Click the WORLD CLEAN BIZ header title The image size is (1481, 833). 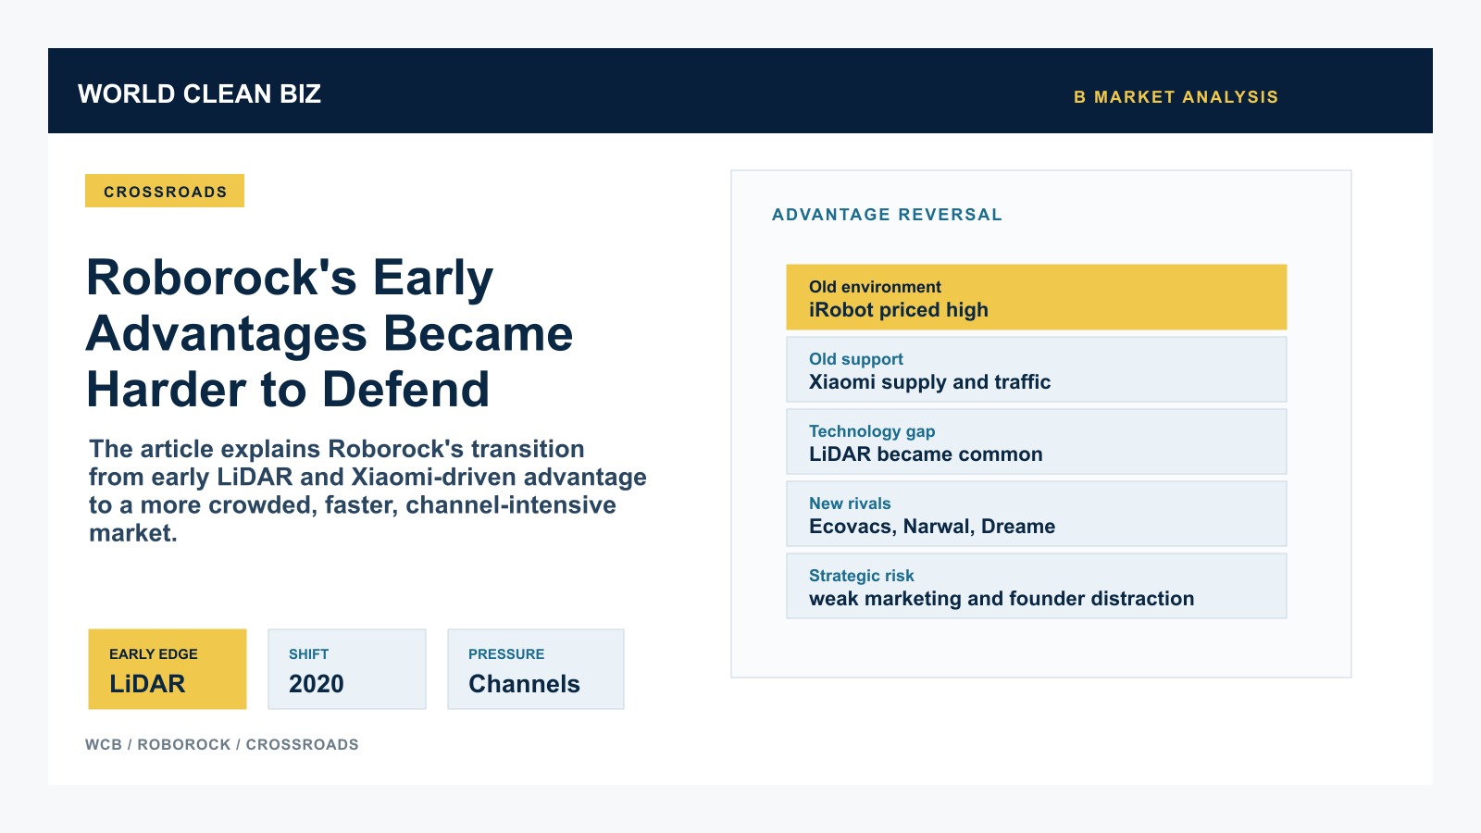(x=199, y=93)
